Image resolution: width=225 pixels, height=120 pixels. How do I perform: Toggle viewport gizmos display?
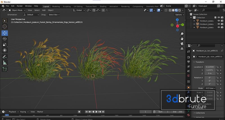[x=151, y=10]
